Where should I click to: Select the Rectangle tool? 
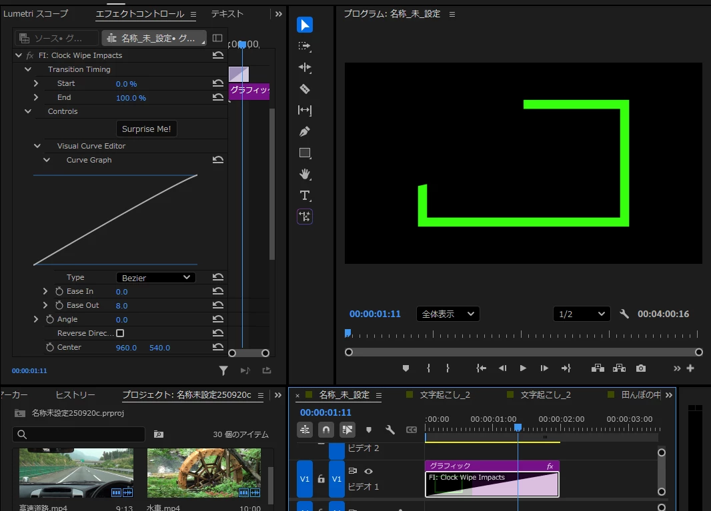305,153
